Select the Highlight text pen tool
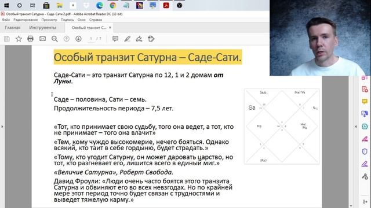Screen dimensions: 371x208 pyautogui.click(x=128, y=39)
